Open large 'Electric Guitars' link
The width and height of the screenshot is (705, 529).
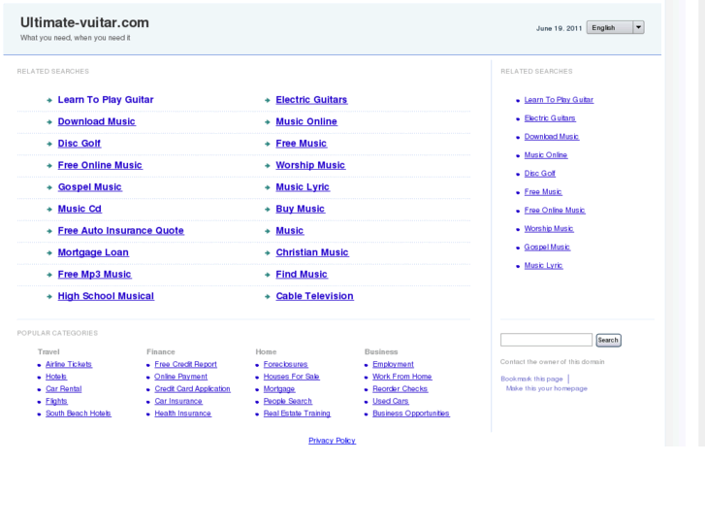tap(311, 100)
